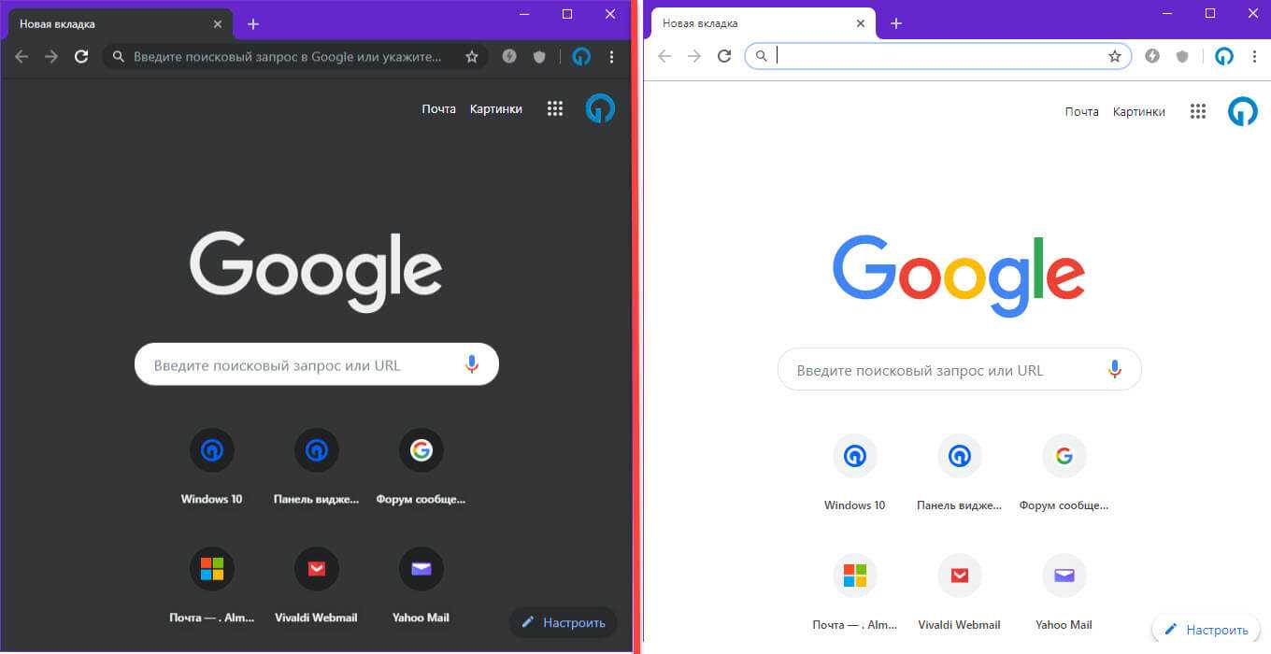The image size is (1271, 654).
Task: Click 'Настроить' button in light window
Action: (1207, 630)
